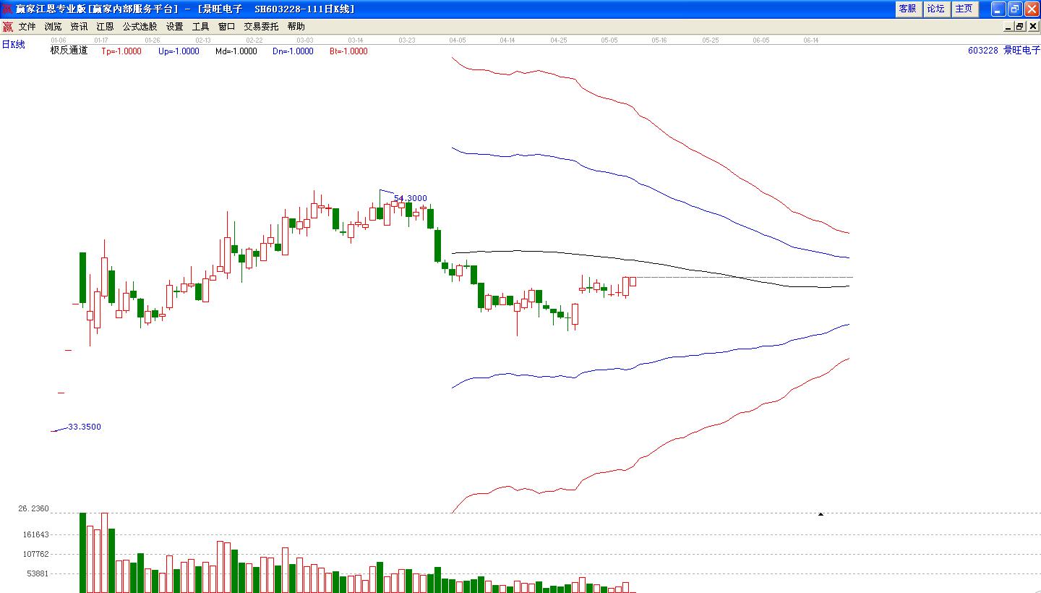This screenshot has height=593, width=1041.
Task: Click the stock code 603228
Action: 982,51
